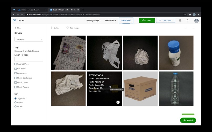
Task: Open browser extensions puzzle icon
Action: coord(190,15)
